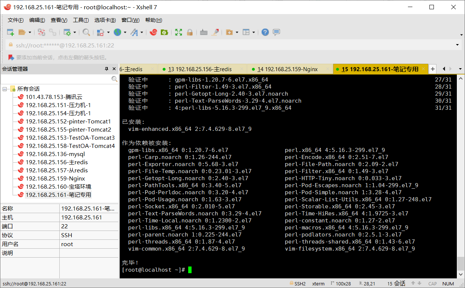
Task: Click the 协议 value SSH in properties
Action: tap(67, 235)
